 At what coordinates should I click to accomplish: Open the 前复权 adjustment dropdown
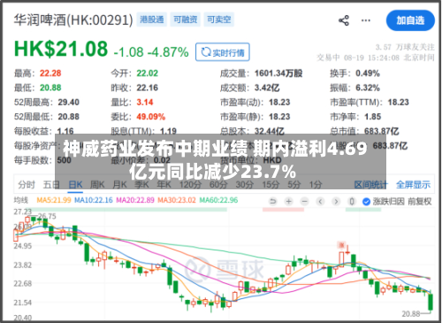pos(420,202)
